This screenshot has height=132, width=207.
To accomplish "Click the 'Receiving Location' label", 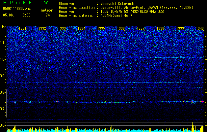I will click(x=77, y=8).
